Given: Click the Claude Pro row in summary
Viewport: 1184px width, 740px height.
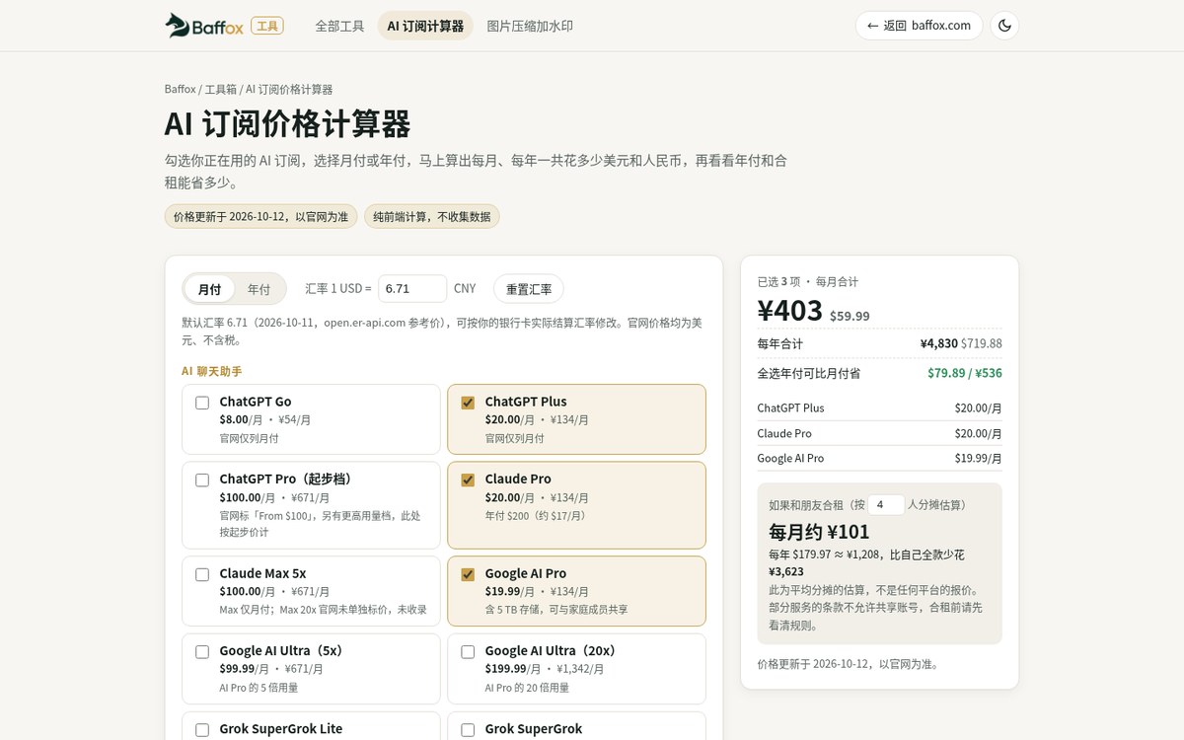Looking at the screenshot, I should tap(879, 433).
